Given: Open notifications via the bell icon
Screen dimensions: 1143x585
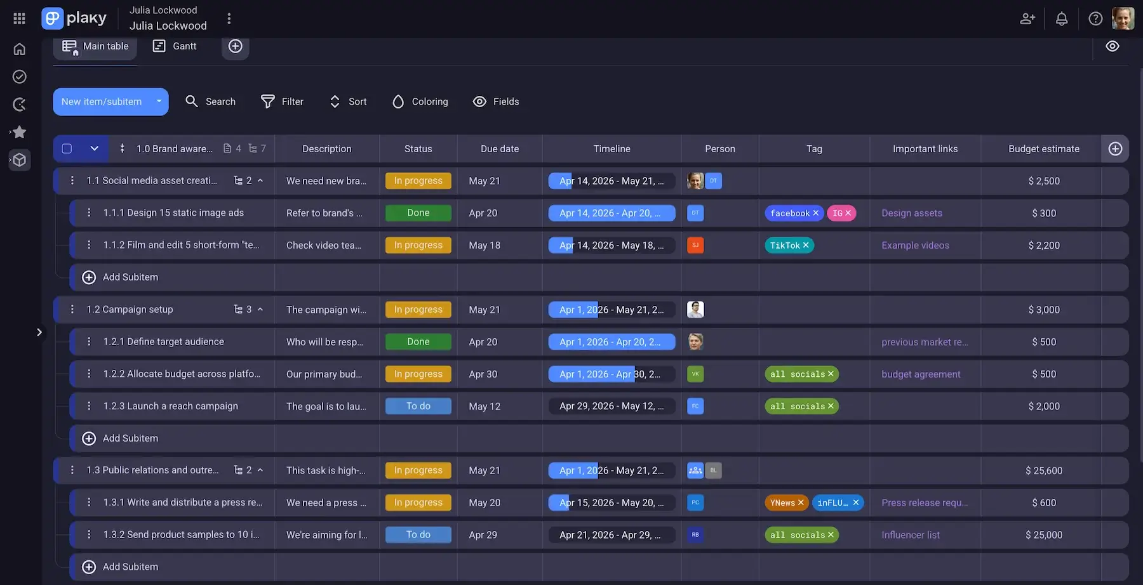Looking at the screenshot, I should [x=1062, y=18].
